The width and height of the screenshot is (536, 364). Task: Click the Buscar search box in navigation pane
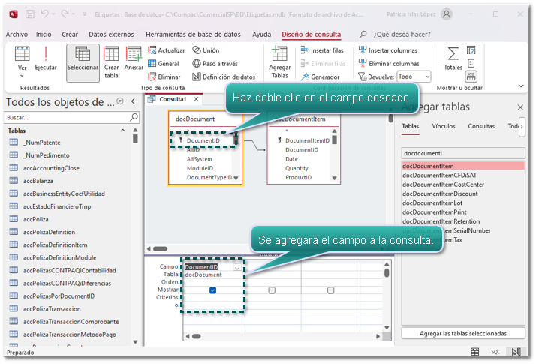click(x=68, y=118)
